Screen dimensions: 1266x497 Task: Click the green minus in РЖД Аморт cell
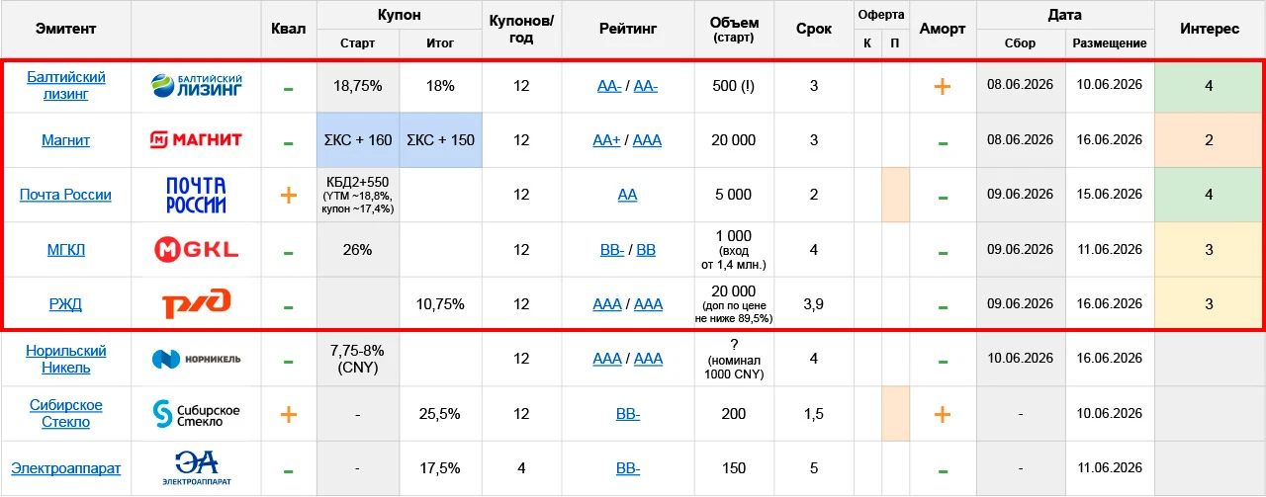click(x=943, y=306)
